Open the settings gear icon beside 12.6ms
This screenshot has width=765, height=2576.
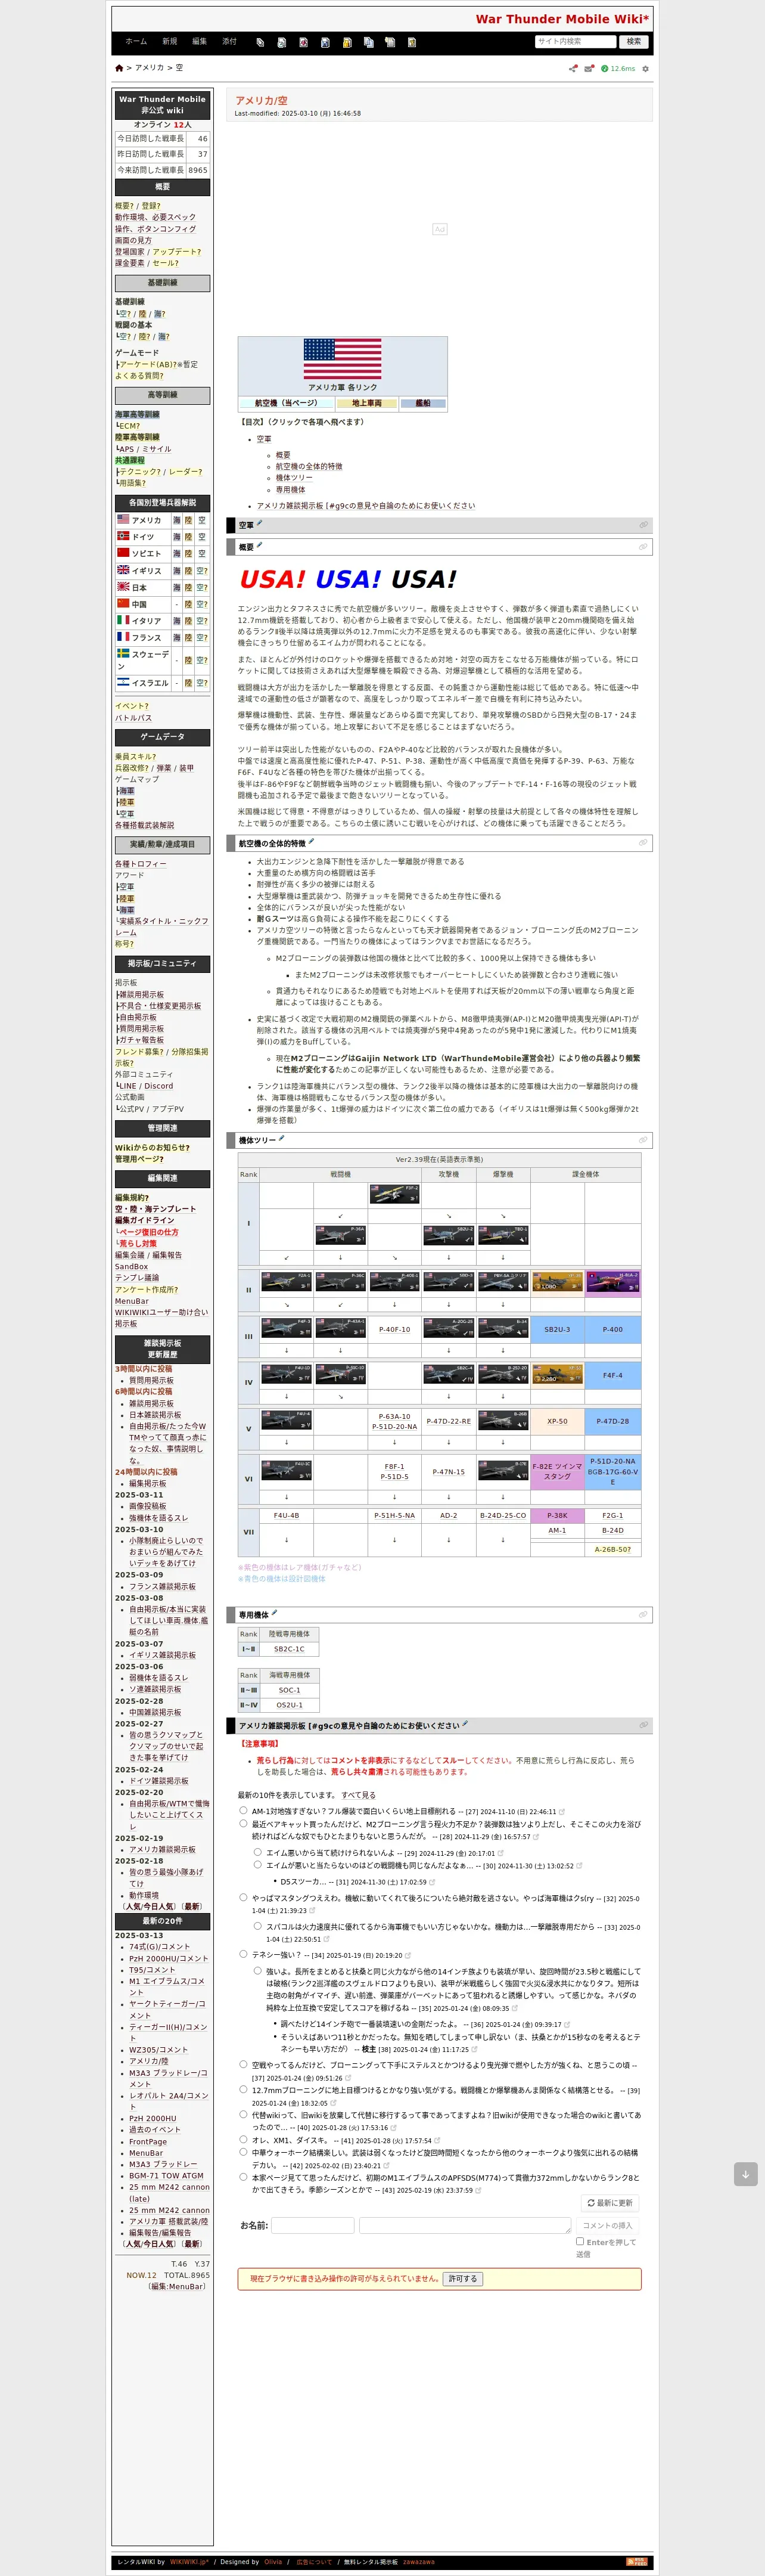pos(645,69)
